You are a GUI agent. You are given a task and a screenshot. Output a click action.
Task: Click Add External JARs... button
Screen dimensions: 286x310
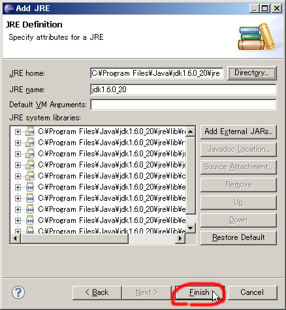(x=238, y=131)
